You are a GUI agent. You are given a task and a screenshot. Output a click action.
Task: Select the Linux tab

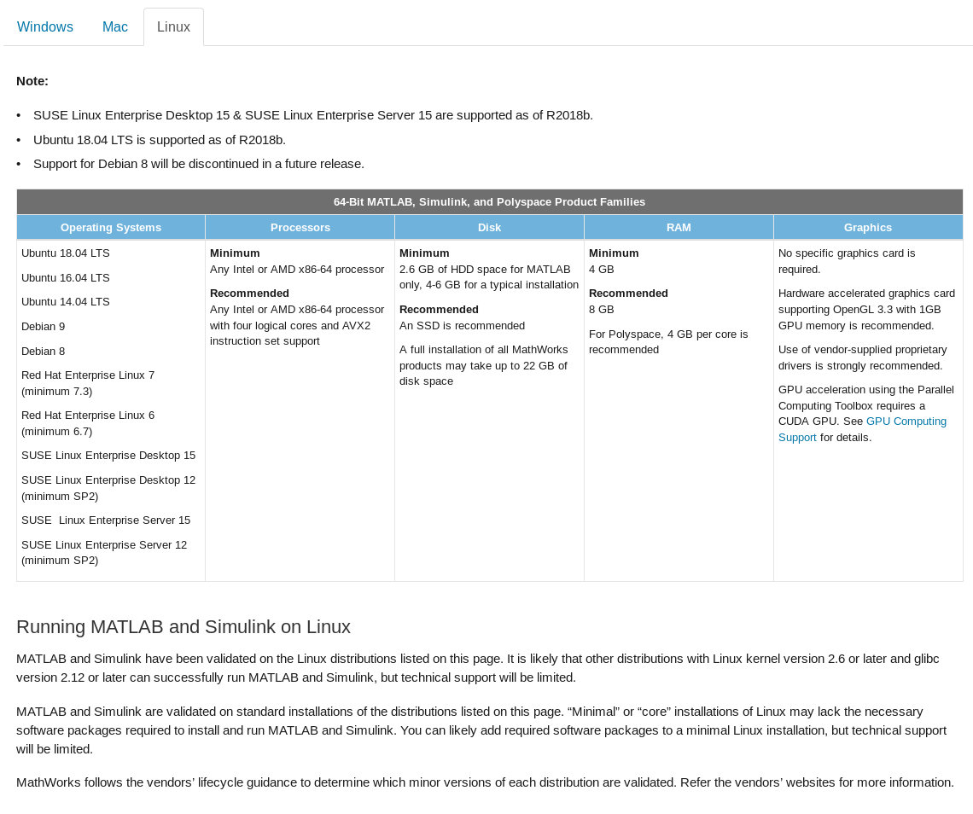[x=173, y=26]
